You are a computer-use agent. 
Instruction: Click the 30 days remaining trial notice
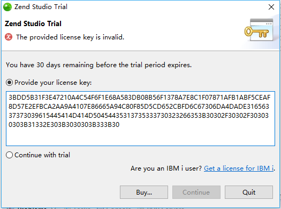pos(98,65)
